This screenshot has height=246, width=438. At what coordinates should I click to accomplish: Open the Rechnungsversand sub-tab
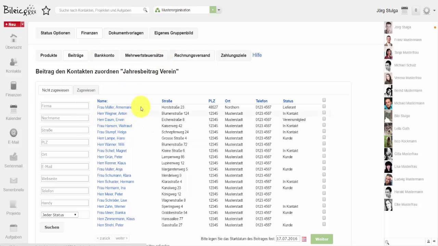(x=192, y=55)
